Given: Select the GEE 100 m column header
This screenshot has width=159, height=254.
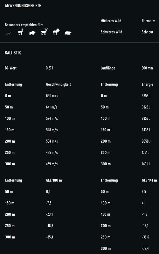Looking at the screenshot, I should tap(54, 180).
